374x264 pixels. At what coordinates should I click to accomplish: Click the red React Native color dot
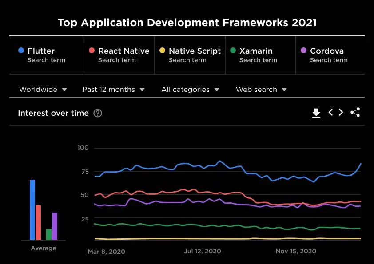[92, 51]
